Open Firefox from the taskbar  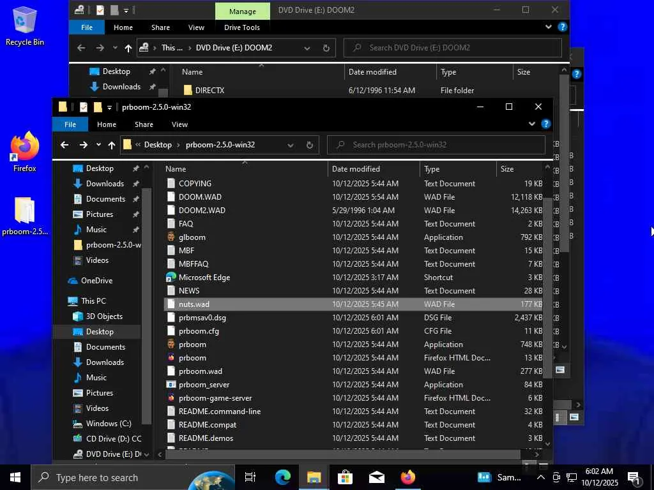coord(408,477)
